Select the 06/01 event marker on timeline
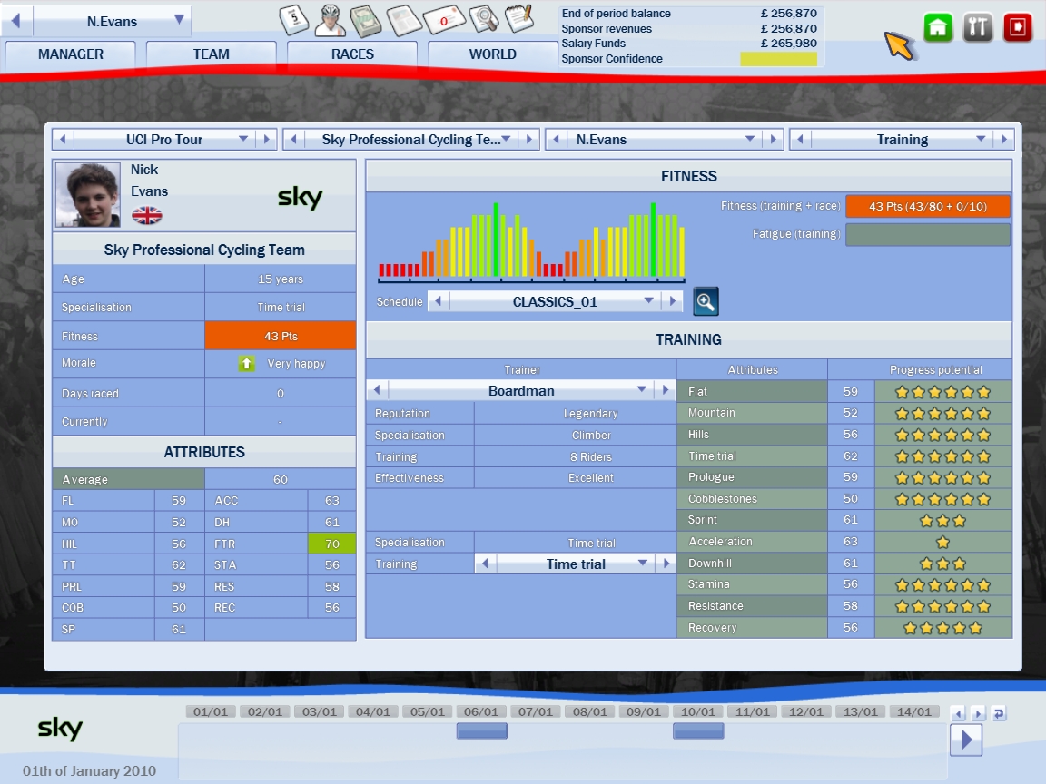This screenshot has width=1046, height=784. tap(481, 730)
